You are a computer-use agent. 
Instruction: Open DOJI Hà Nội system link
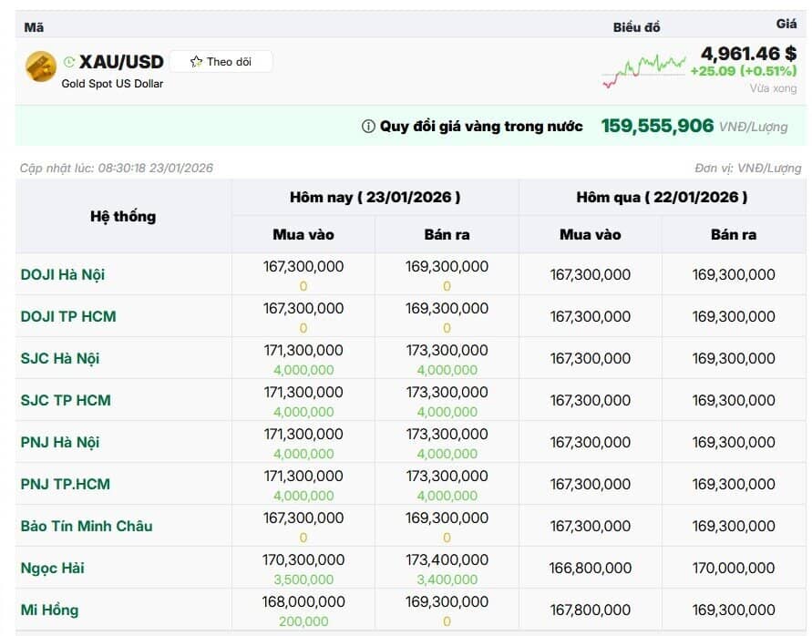(x=63, y=274)
